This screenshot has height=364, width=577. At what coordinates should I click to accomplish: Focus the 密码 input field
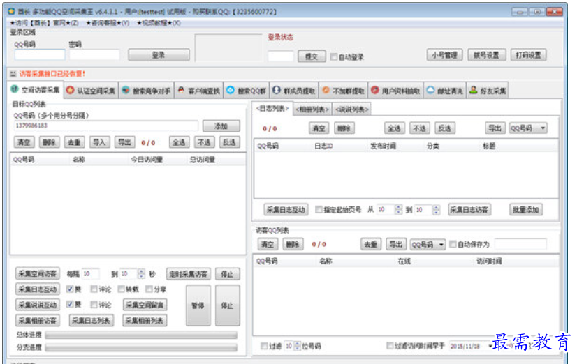coord(94,56)
